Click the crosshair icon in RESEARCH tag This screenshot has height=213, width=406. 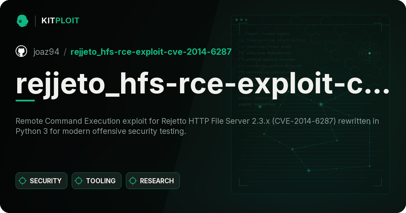[x=133, y=181]
